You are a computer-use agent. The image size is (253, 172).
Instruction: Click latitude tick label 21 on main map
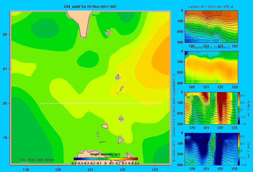tap(5, 69)
